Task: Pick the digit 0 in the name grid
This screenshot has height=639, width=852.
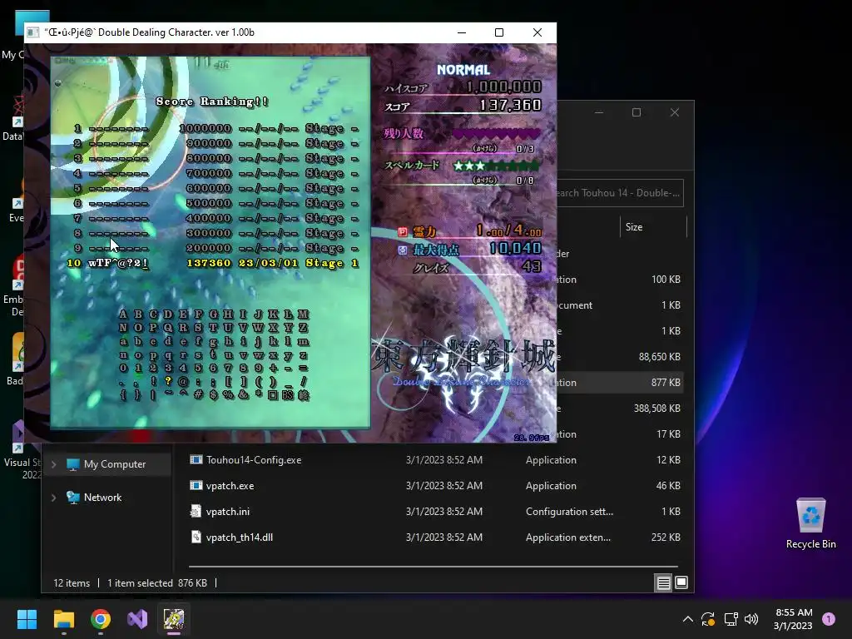Action: 123,368
